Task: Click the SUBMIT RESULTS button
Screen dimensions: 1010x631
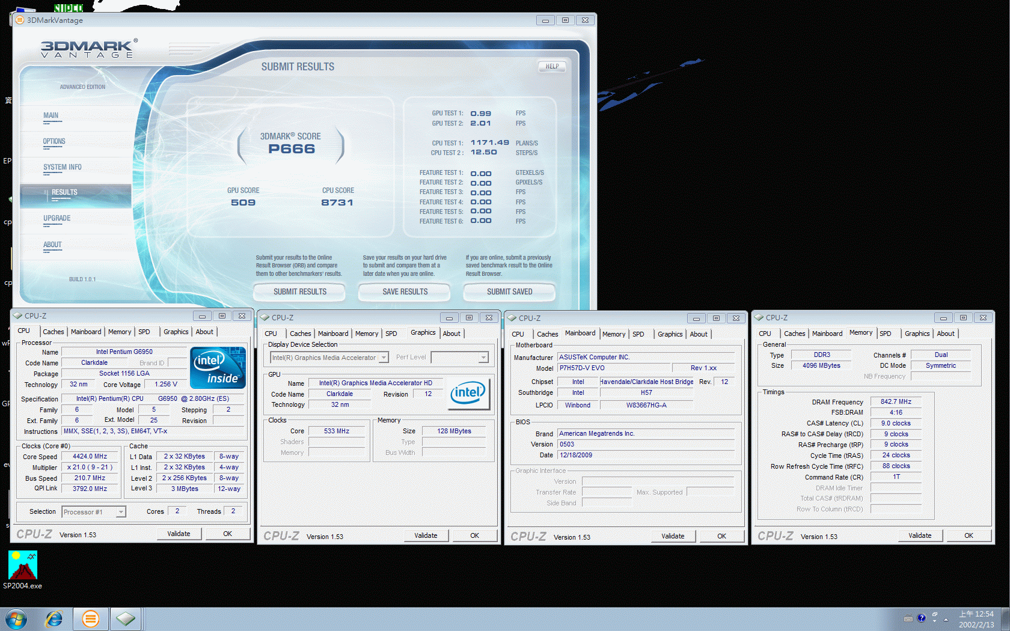Action: (x=299, y=292)
